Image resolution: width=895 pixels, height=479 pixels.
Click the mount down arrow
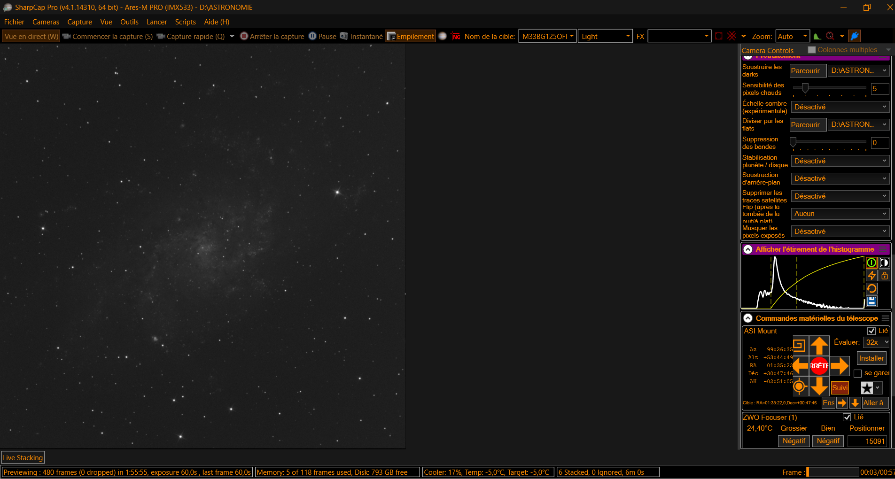819,386
